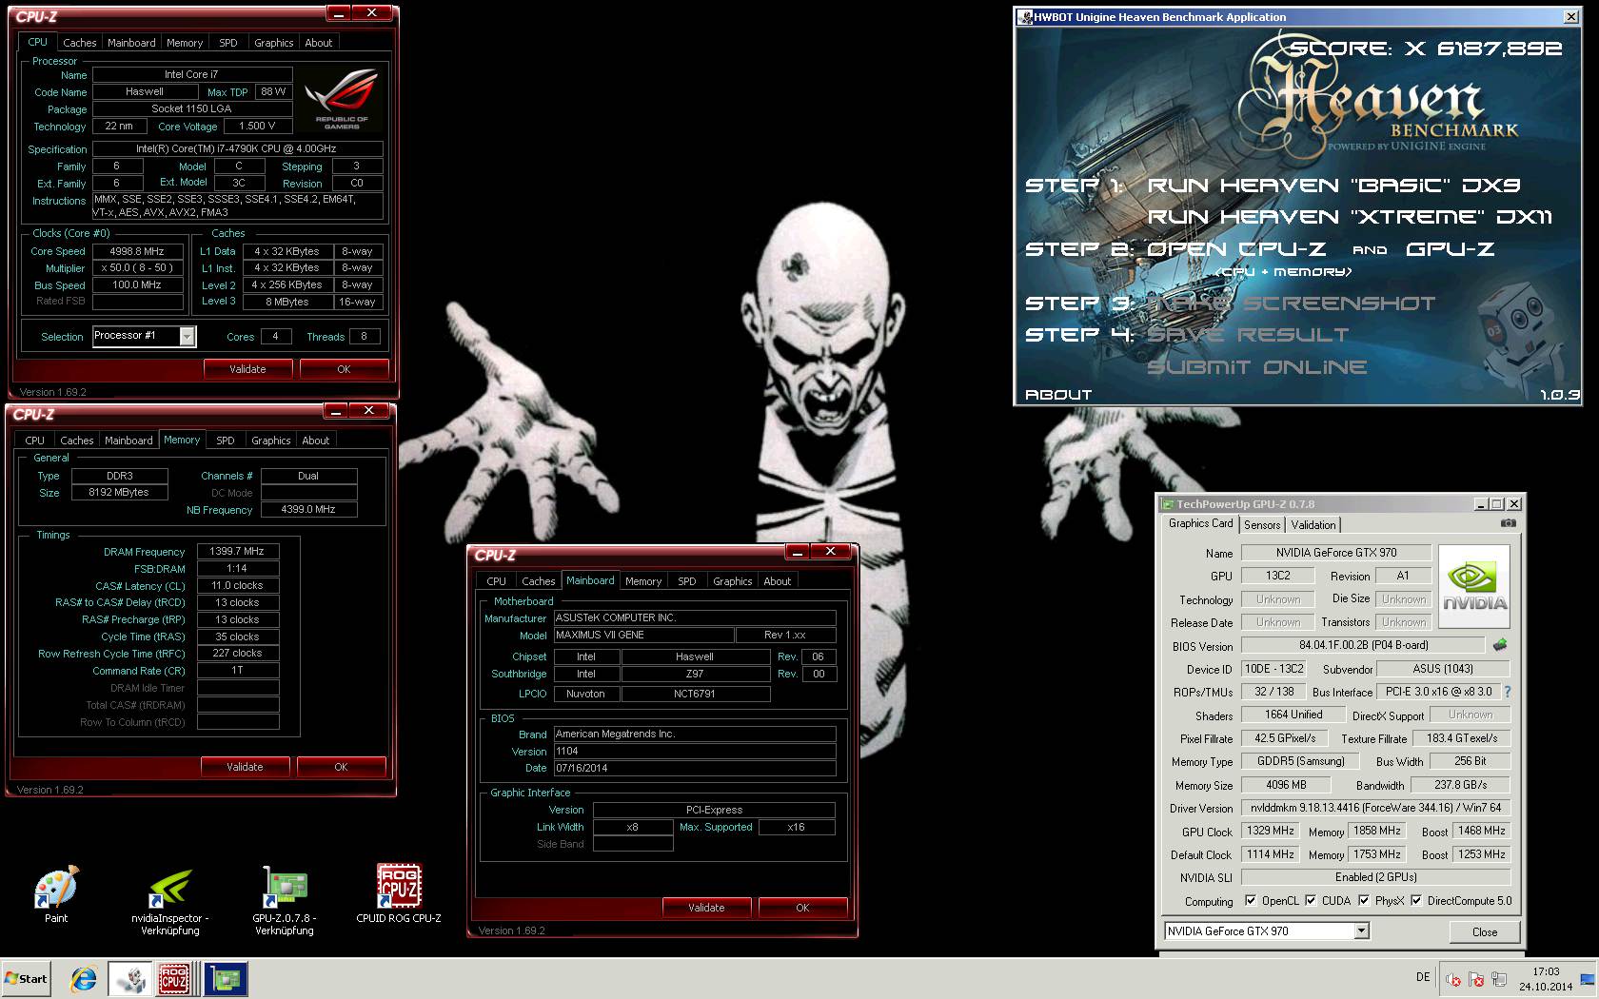Toggle the DirectCompute 5.0 checkbox in GPU-Z
1599x999 pixels.
point(1416,900)
